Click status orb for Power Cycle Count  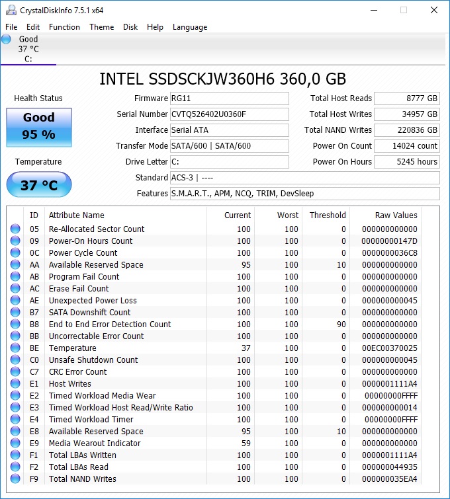point(15,252)
